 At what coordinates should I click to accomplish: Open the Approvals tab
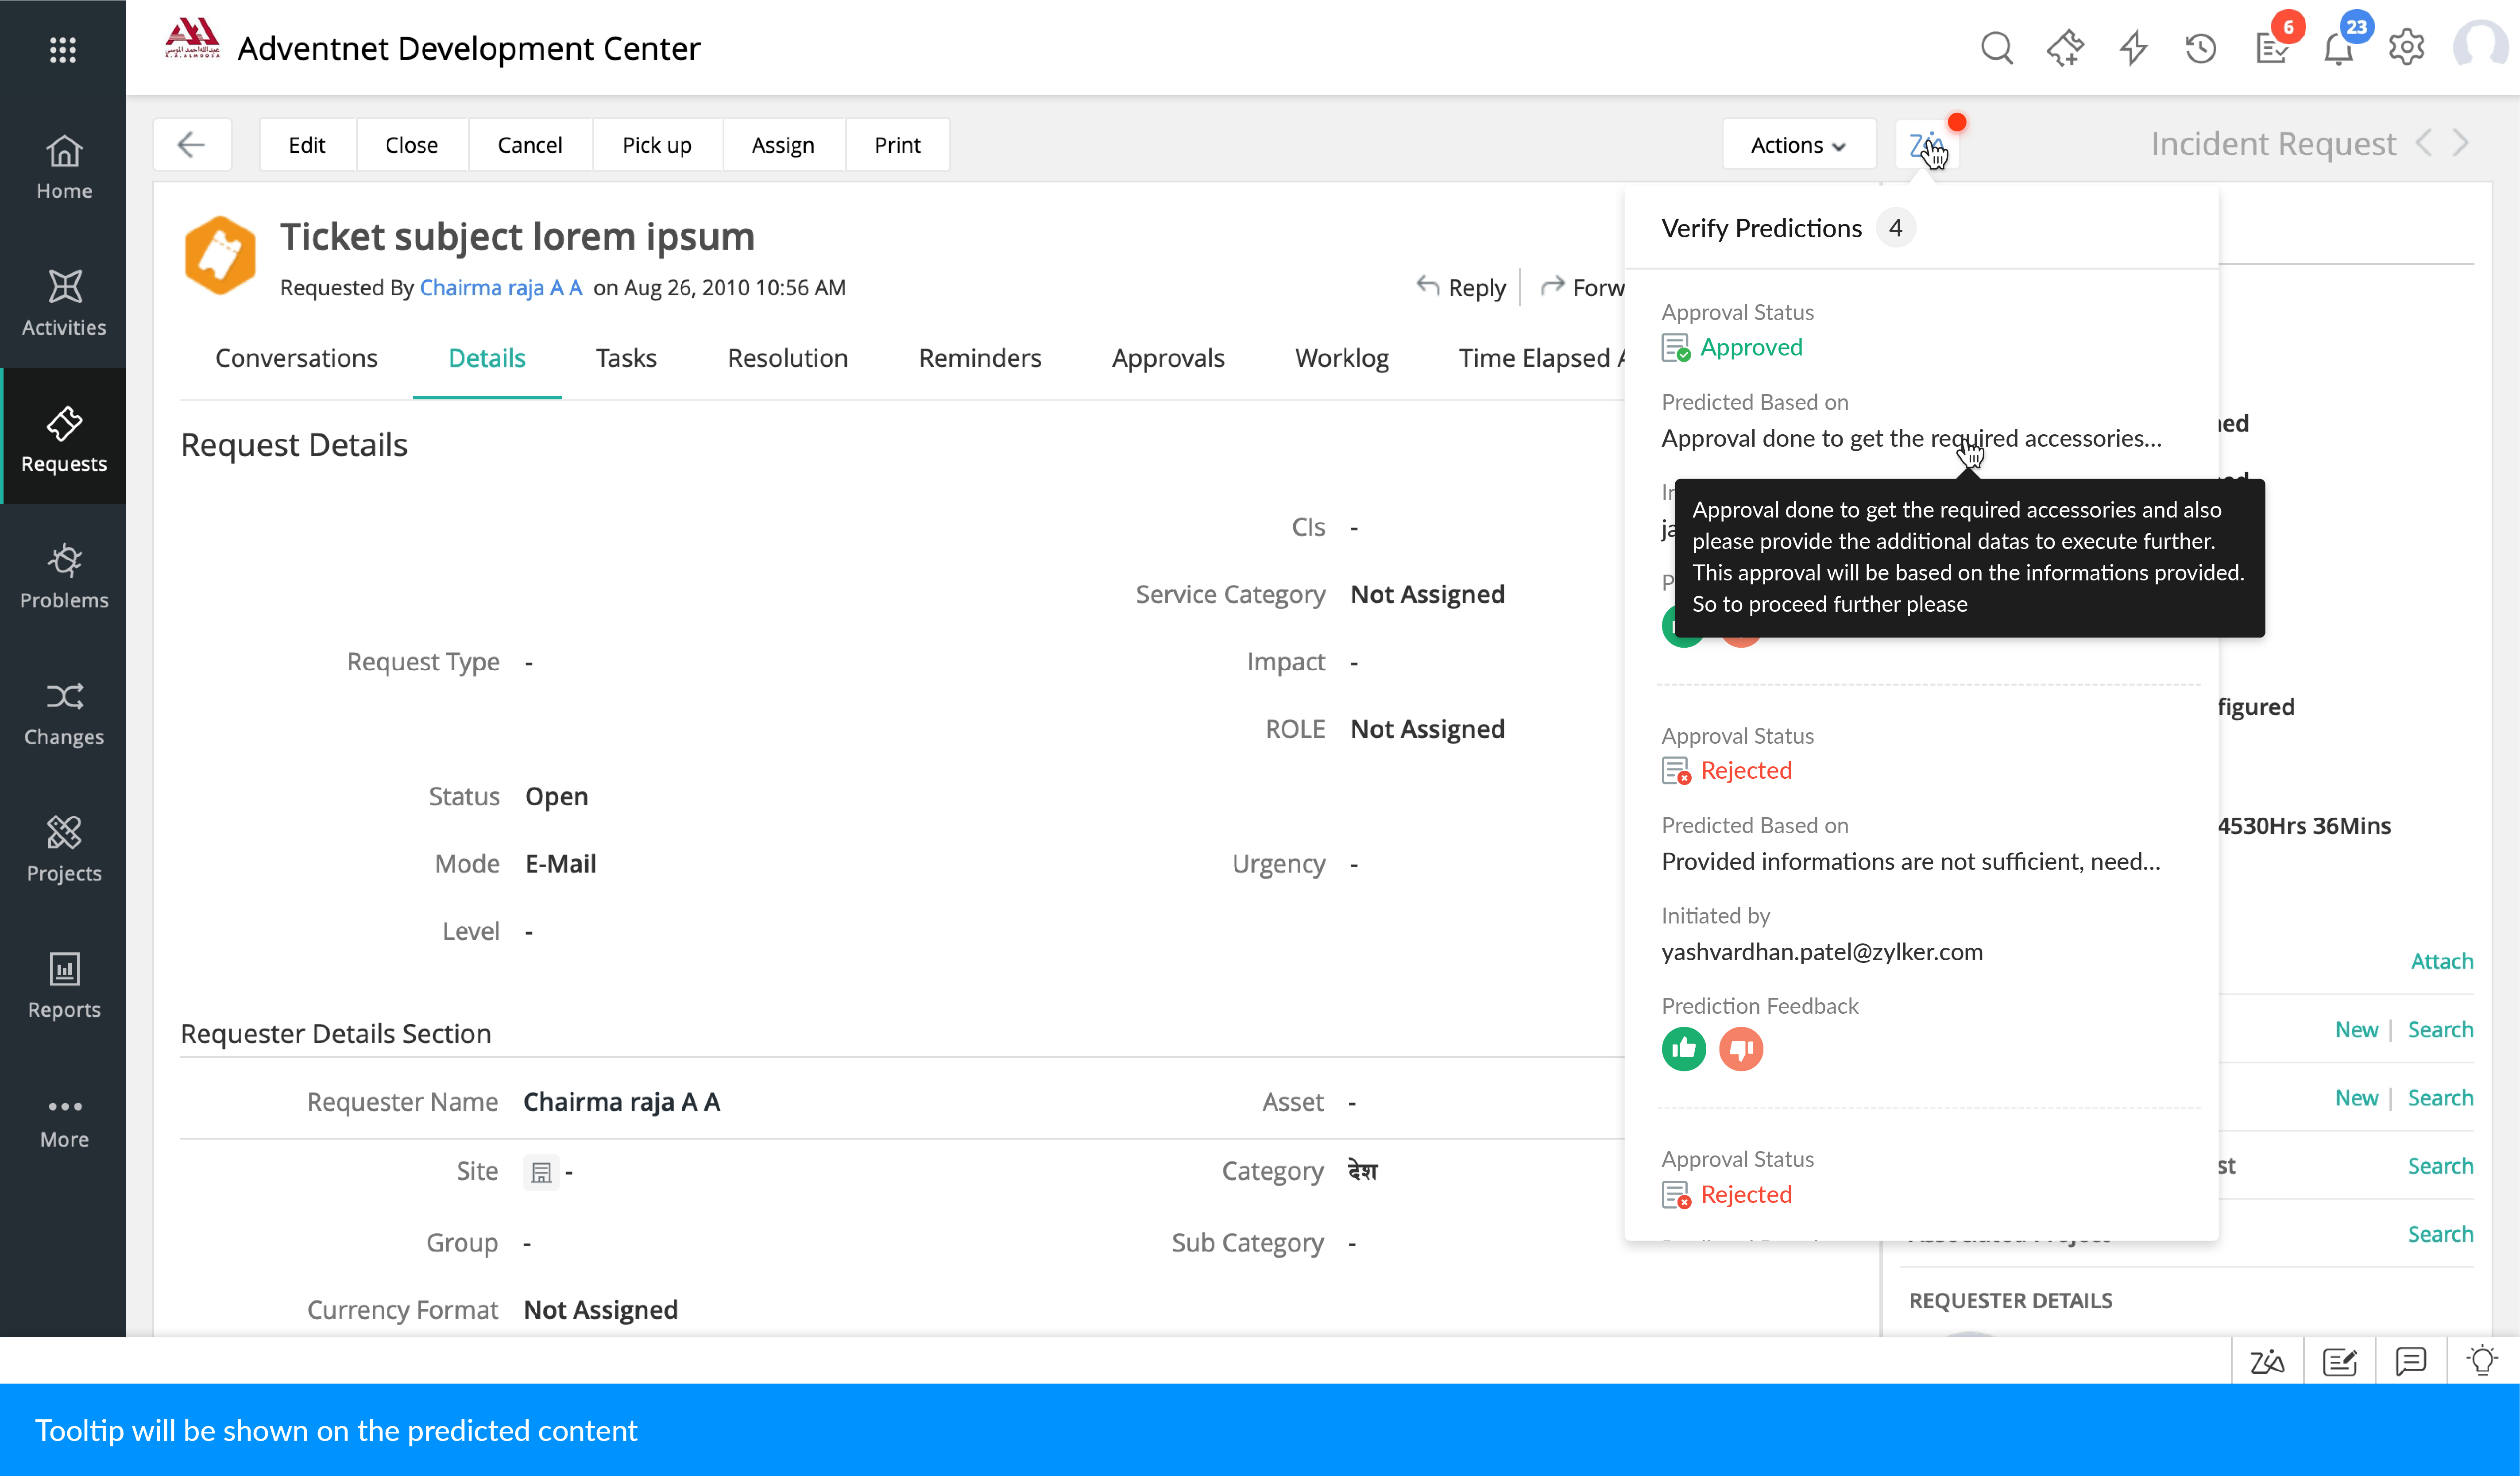[1168, 358]
